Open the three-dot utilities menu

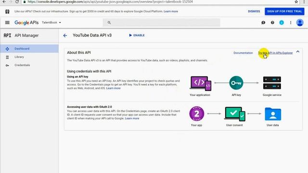tap(291, 23)
